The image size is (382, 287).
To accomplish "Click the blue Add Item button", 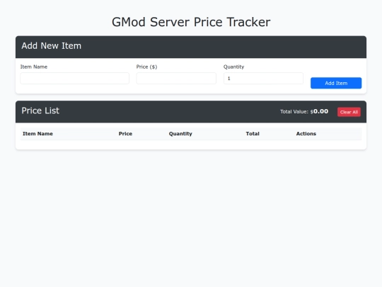I will (336, 83).
